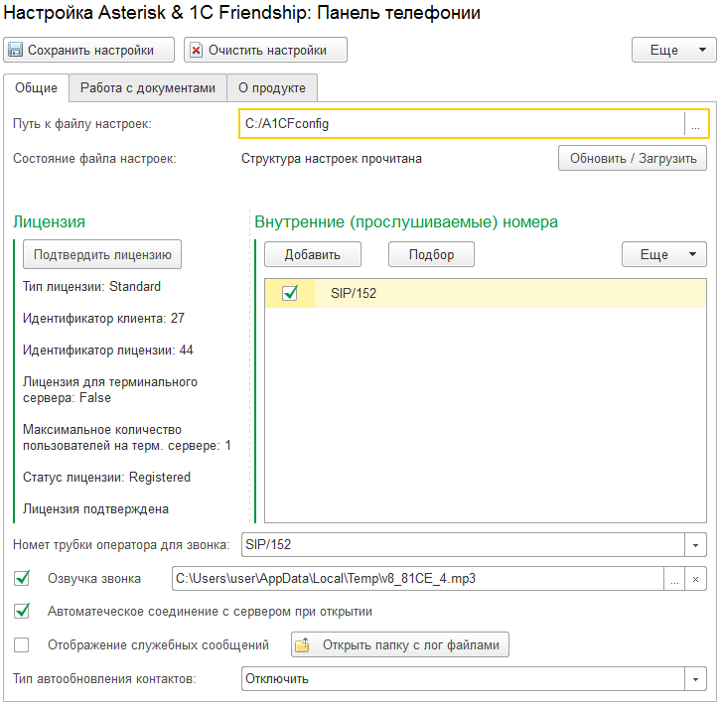The height and width of the screenshot is (707, 721).
Task: Switch to the Общие tab
Action: [37, 87]
